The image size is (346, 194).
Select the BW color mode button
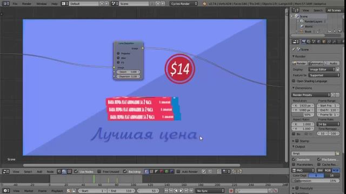[x=321, y=170]
